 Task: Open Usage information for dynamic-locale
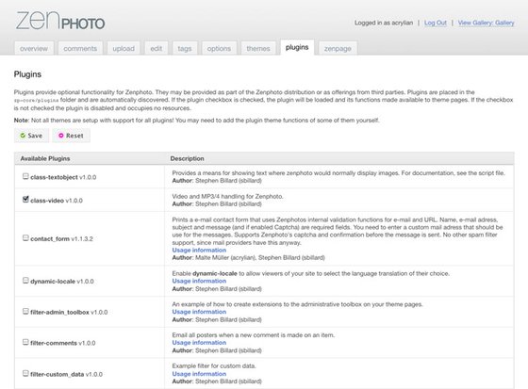point(199,281)
